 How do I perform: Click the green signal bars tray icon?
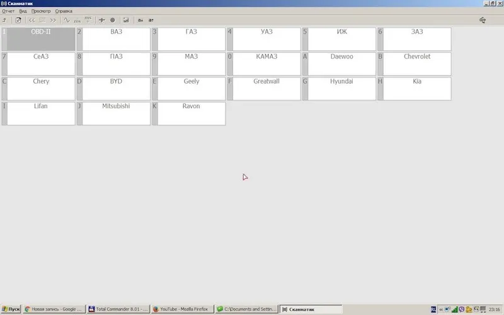[454, 309]
